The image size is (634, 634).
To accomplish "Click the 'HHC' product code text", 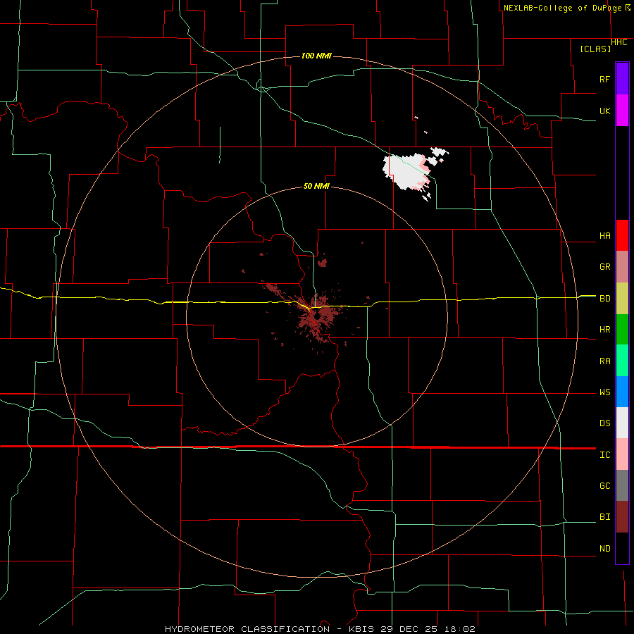I will tap(619, 42).
